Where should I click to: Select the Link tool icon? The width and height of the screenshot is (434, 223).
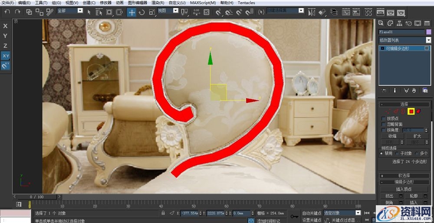point(29,12)
